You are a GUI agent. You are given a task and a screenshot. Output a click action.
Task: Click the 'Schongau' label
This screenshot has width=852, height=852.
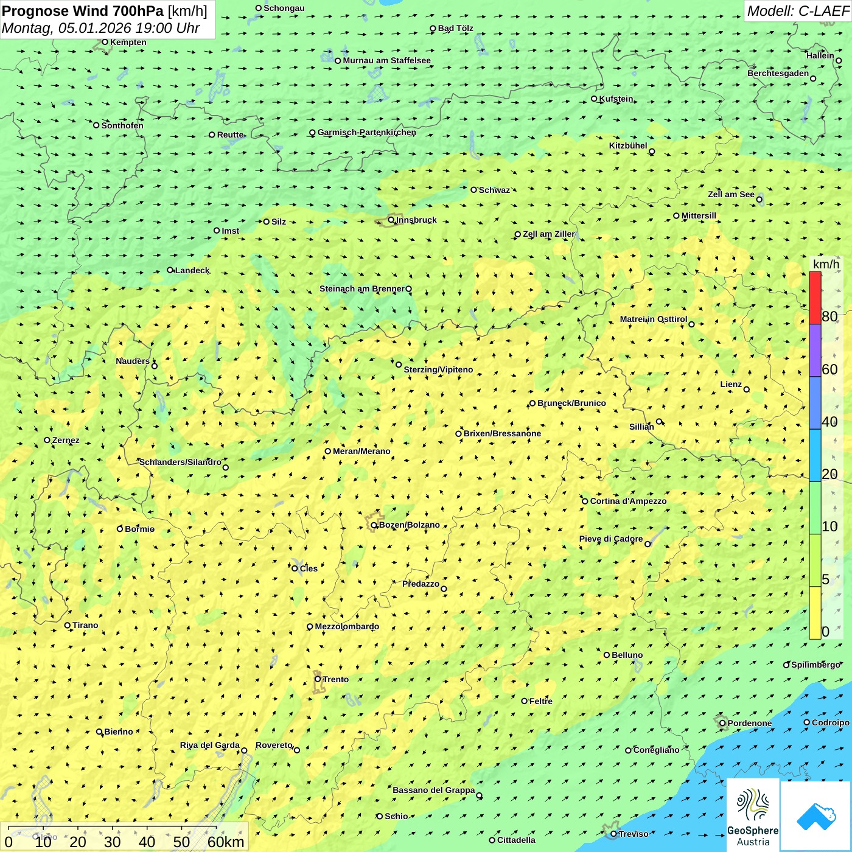pos(284,8)
